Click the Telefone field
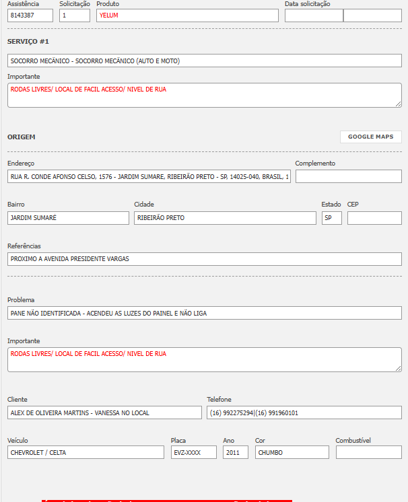The height and width of the screenshot is (502, 408). [304, 413]
